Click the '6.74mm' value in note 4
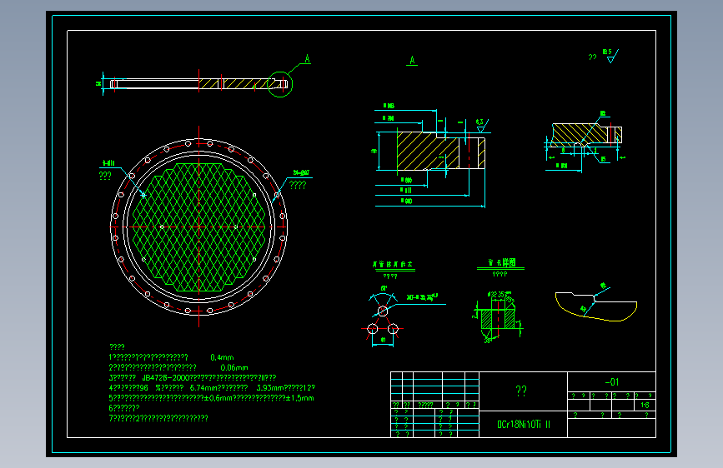723x468 pixels. click(203, 388)
